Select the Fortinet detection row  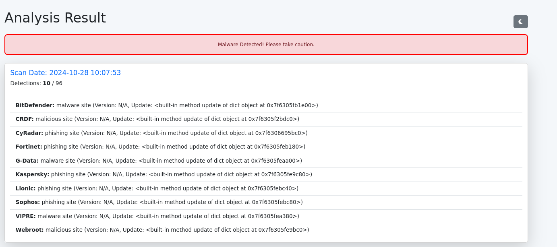160,147
